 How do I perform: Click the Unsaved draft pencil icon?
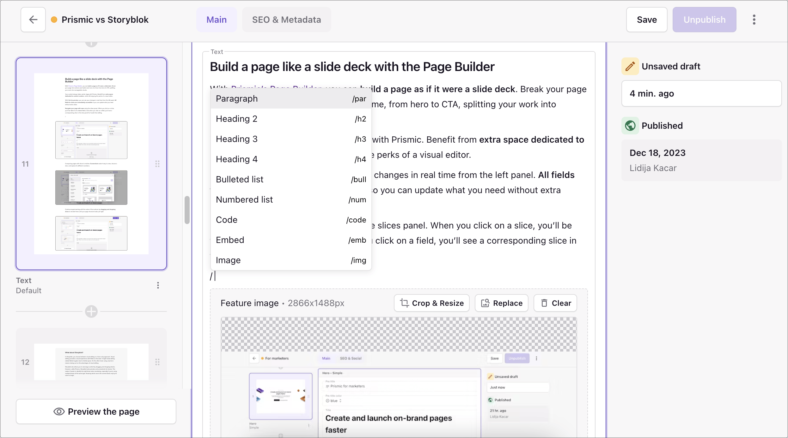point(630,66)
